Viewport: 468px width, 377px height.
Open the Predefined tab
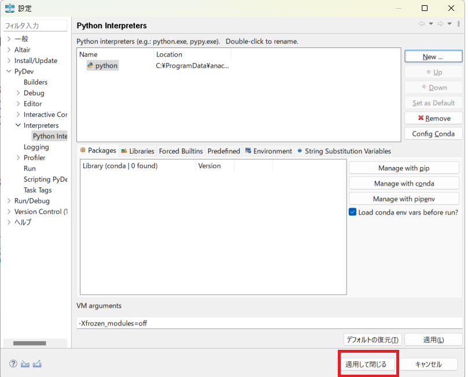[x=224, y=151]
